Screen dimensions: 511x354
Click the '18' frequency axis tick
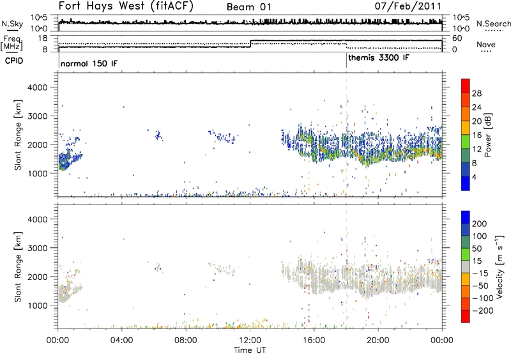click(x=43, y=38)
